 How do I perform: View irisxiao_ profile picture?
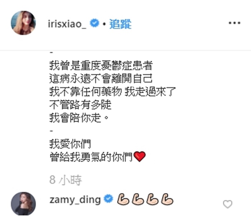click(x=23, y=23)
